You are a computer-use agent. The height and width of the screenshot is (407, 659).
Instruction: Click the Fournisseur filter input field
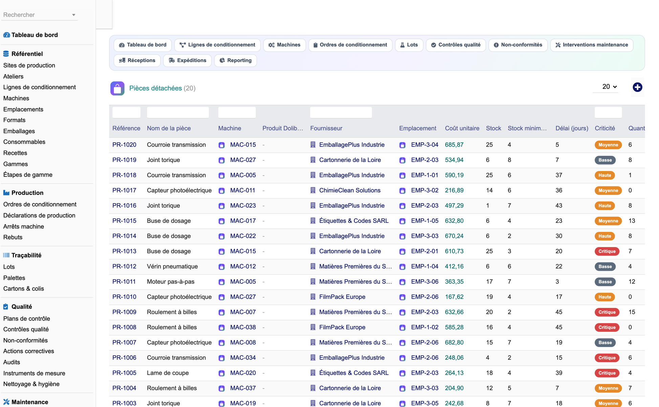tap(341, 112)
